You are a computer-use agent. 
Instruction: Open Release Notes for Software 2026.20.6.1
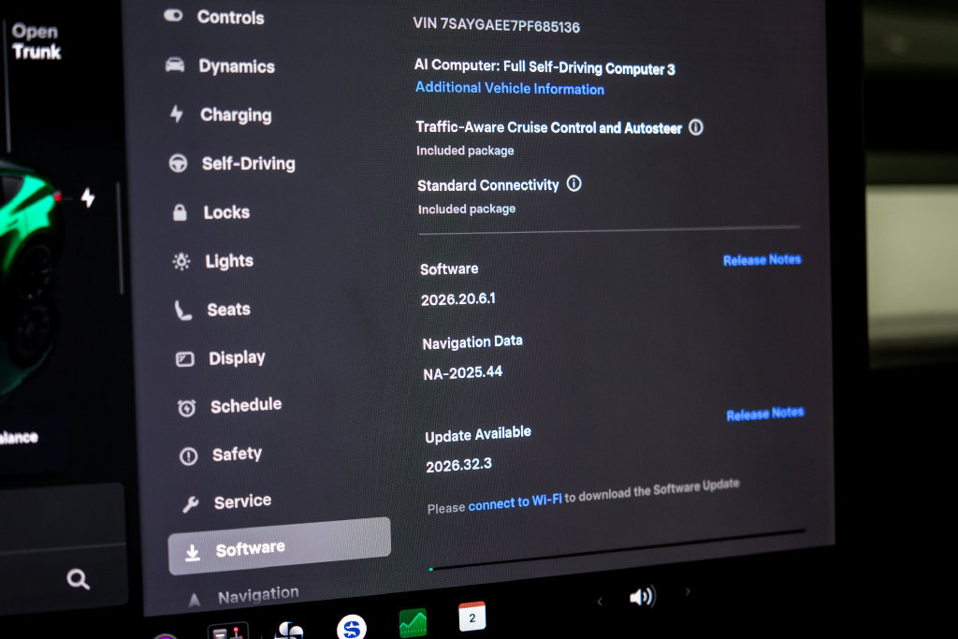[x=762, y=260]
